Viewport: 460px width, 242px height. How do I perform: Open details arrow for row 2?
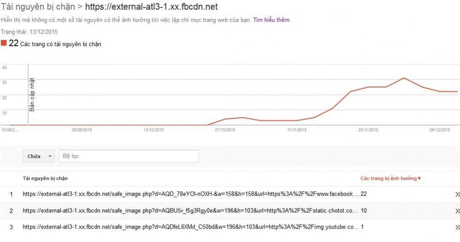click(457, 211)
